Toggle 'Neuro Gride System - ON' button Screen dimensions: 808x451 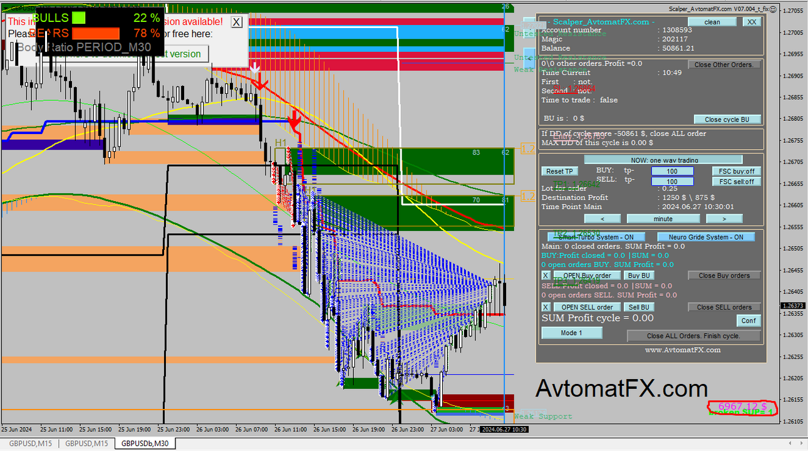tap(706, 237)
